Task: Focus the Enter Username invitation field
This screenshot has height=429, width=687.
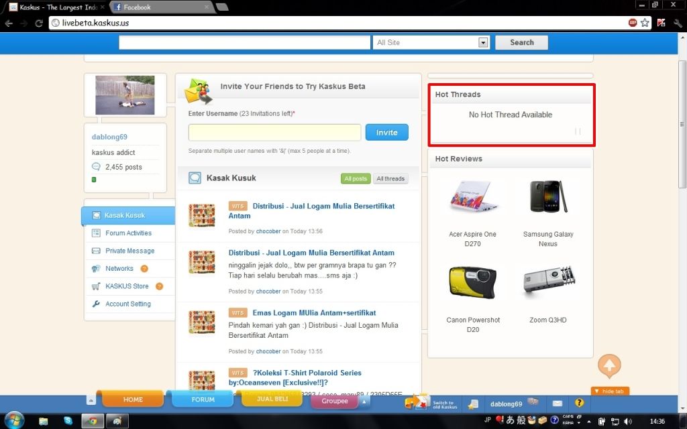Action: pyautogui.click(x=274, y=132)
